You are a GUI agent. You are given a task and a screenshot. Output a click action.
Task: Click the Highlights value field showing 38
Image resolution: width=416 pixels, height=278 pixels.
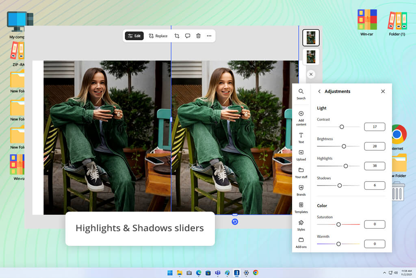pos(375,166)
